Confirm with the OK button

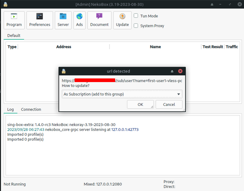[140, 104]
